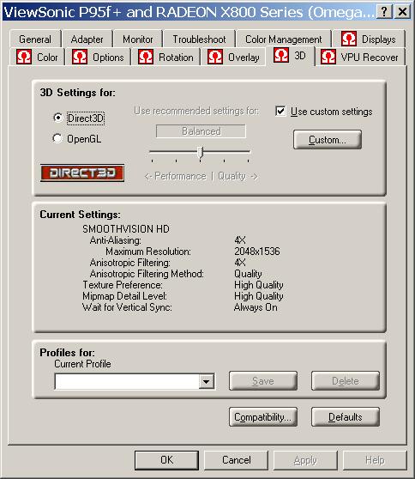
Task: Open the Color Management tab
Action: tap(283, 39)
